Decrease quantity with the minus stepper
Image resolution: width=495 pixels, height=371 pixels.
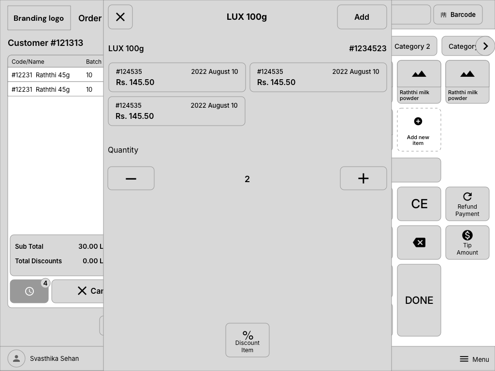pyautogui.click(x=131, y=178)
